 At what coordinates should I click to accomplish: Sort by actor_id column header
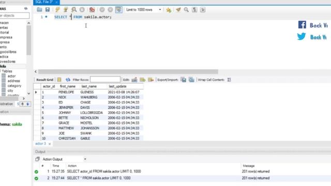(x=49, y=86)
